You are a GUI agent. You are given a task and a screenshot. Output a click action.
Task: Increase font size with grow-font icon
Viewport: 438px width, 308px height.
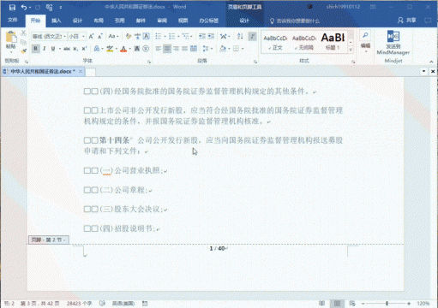click(x=91, y=37)
